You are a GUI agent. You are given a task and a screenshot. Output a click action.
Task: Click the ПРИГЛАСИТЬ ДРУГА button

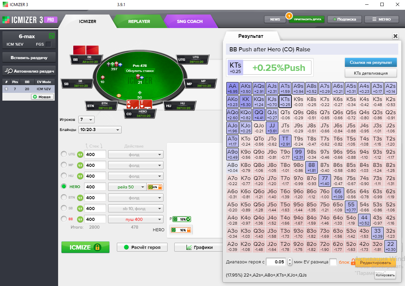pos(307,19)
